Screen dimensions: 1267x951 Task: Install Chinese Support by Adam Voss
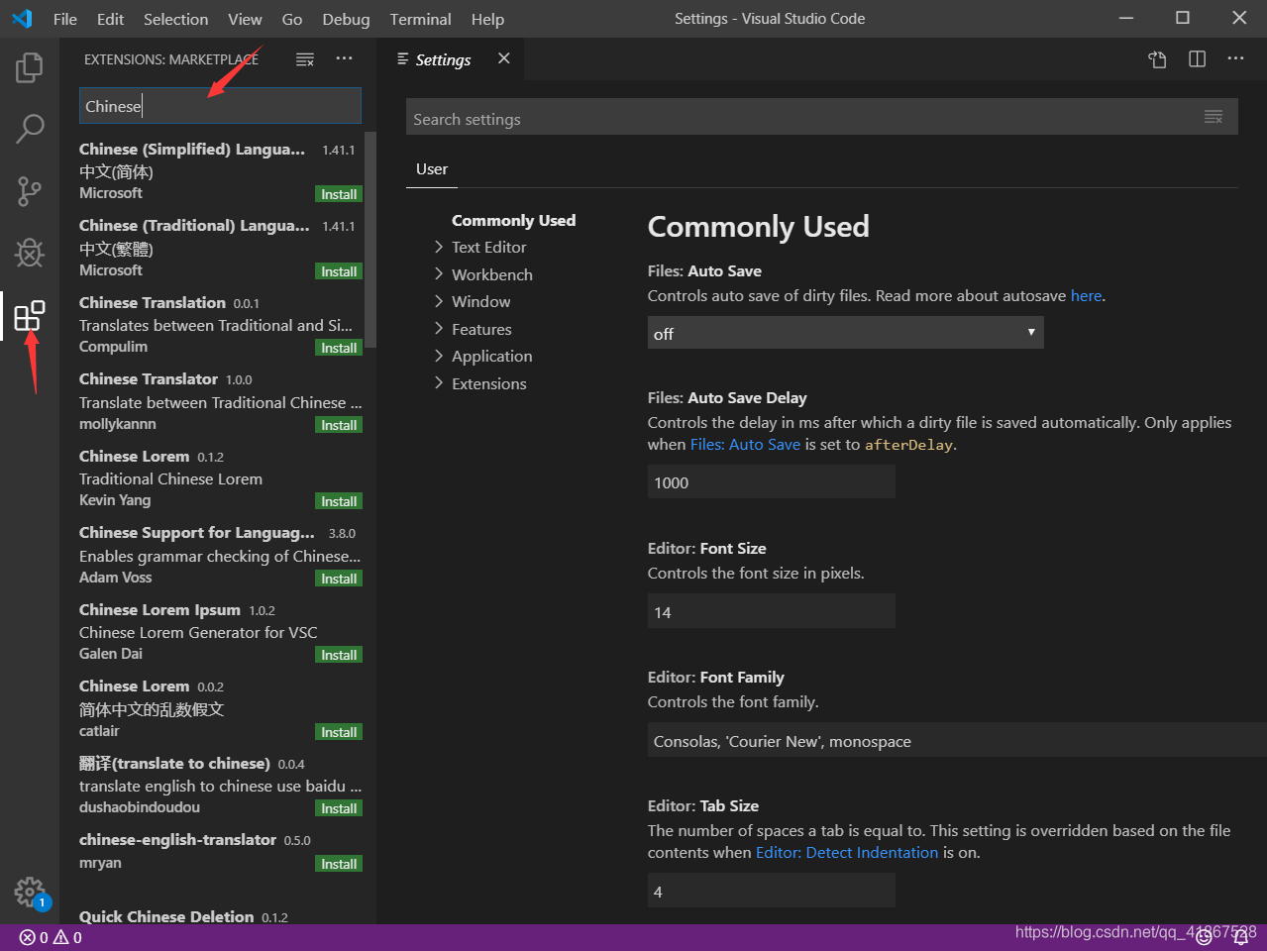click(x=339, y=579)
